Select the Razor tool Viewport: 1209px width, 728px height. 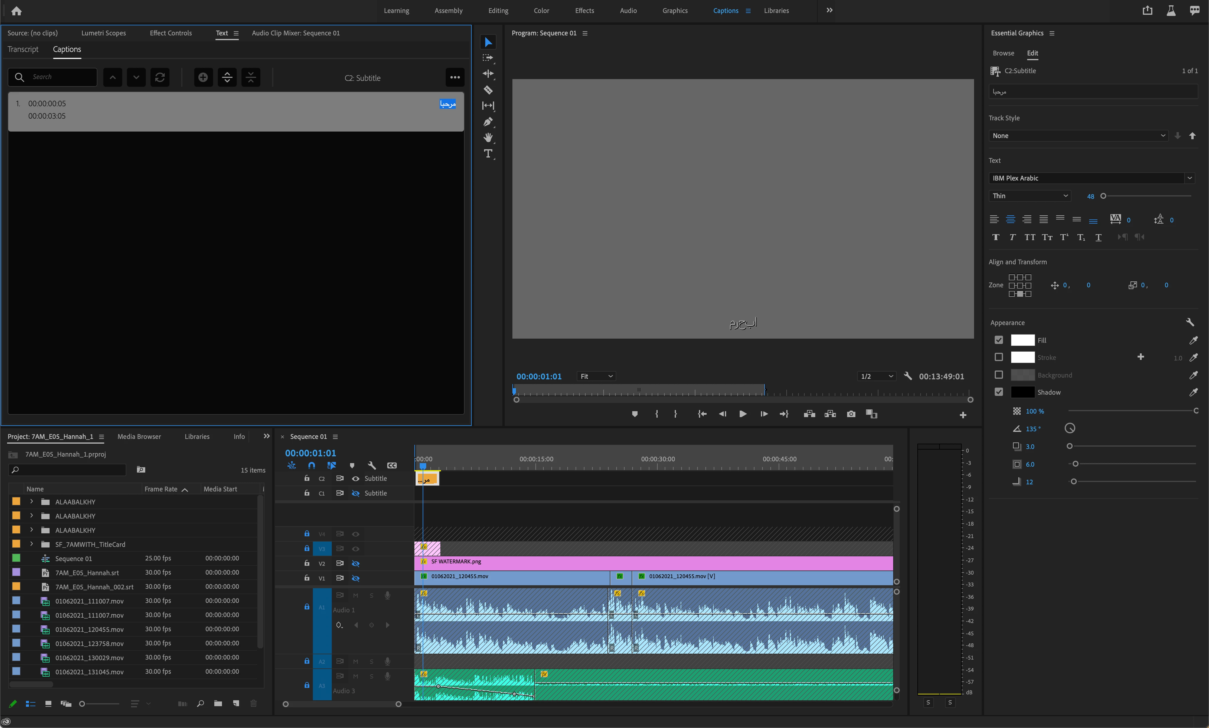click(488, 90)
